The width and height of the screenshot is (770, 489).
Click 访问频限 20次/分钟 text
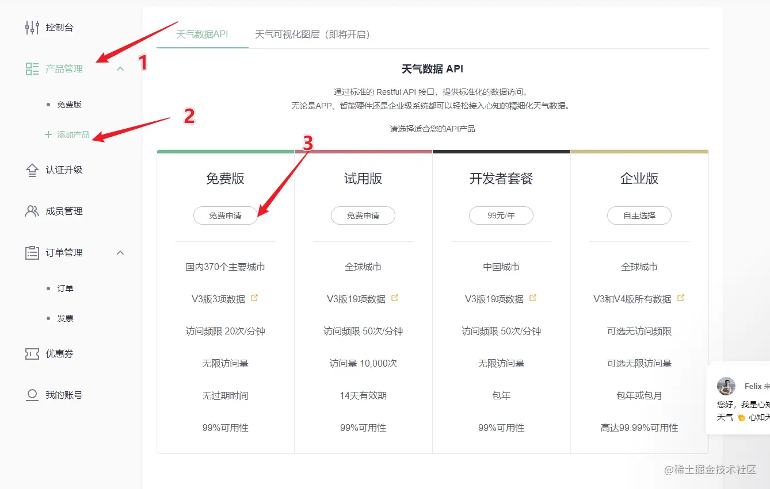[x=225, y=331]
